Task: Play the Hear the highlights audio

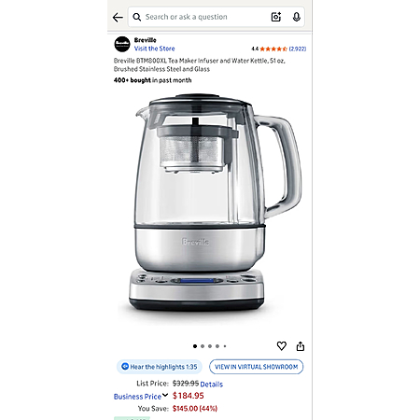Action: coord(160,367)
